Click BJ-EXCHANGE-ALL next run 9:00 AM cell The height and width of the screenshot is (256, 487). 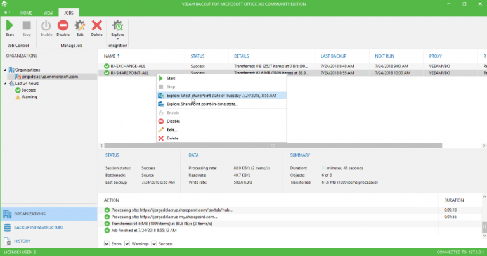point(392,66)
